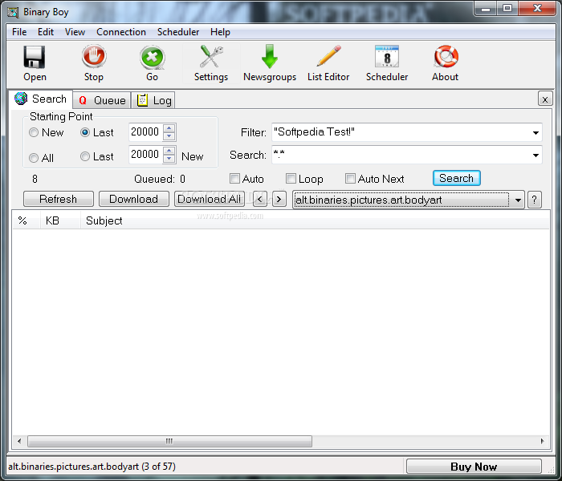Click the Buy Now button
The height and width of the screenshot is (481, 562).
coord(474,467)
